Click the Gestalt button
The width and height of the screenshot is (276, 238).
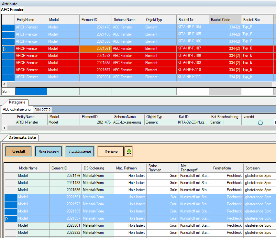point(18,151)
